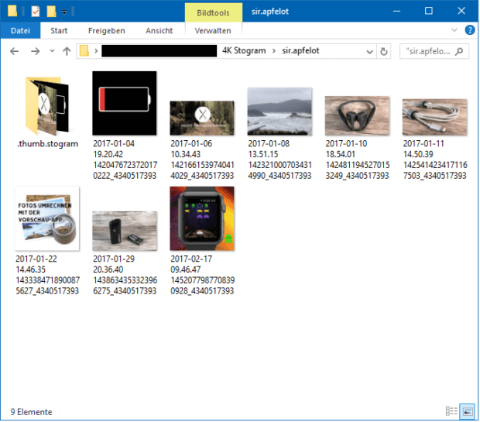Collapse the ribbon with the chevron
The width and height of the screenshot is (480, 422).
[x=455, y=31]
